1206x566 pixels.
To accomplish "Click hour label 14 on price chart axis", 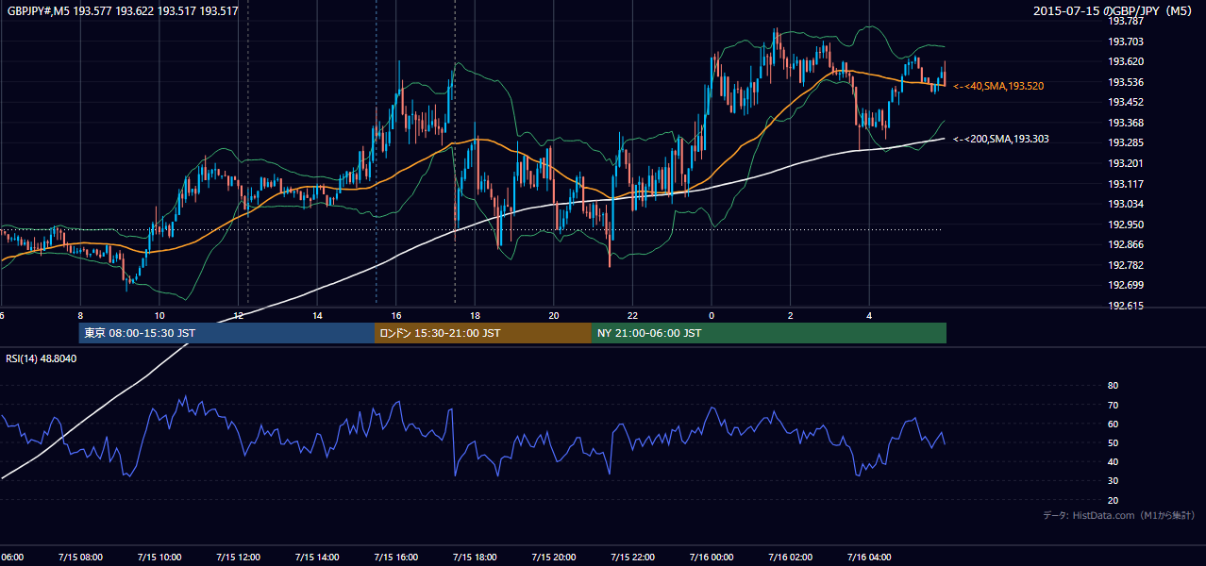I will click(317, 315).
